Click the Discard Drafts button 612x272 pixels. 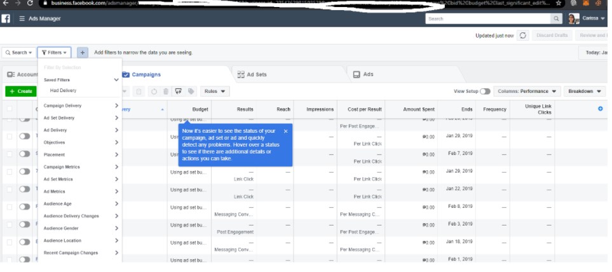pyautogui.click(x=552, y=36)
